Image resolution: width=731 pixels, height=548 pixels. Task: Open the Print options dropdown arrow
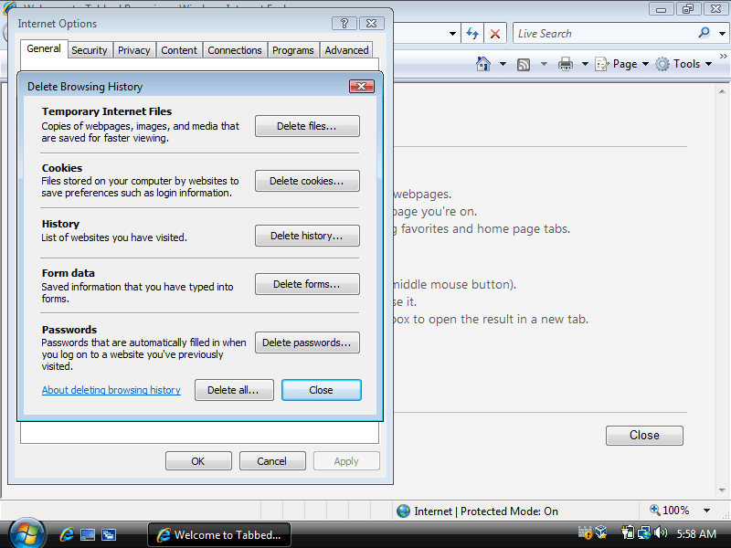click(x=585, y=63)
